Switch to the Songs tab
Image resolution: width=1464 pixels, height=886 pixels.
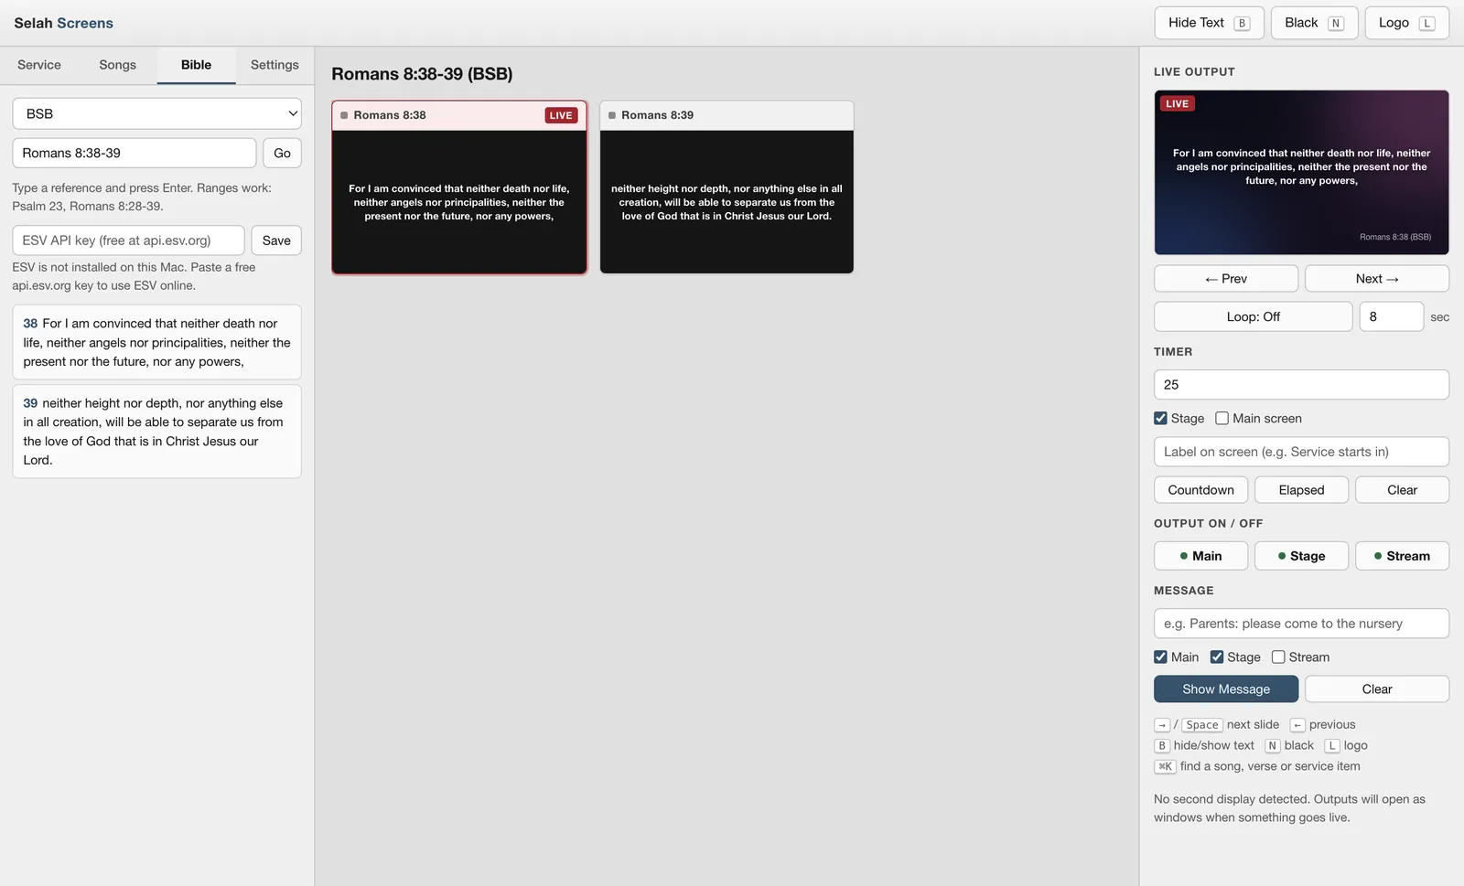pos(117,65)
